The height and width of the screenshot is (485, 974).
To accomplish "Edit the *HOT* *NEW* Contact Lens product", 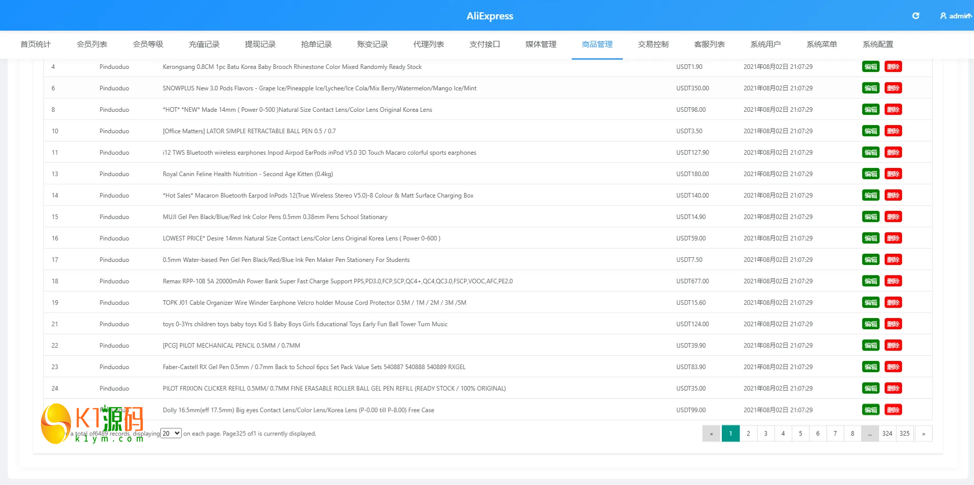I will (871, 110).
